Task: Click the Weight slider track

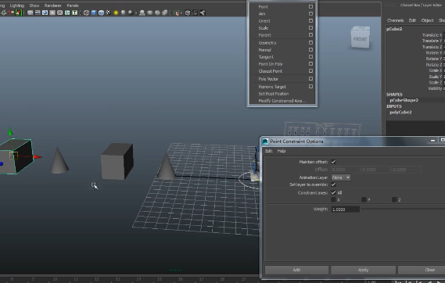Action: (403, 209)
